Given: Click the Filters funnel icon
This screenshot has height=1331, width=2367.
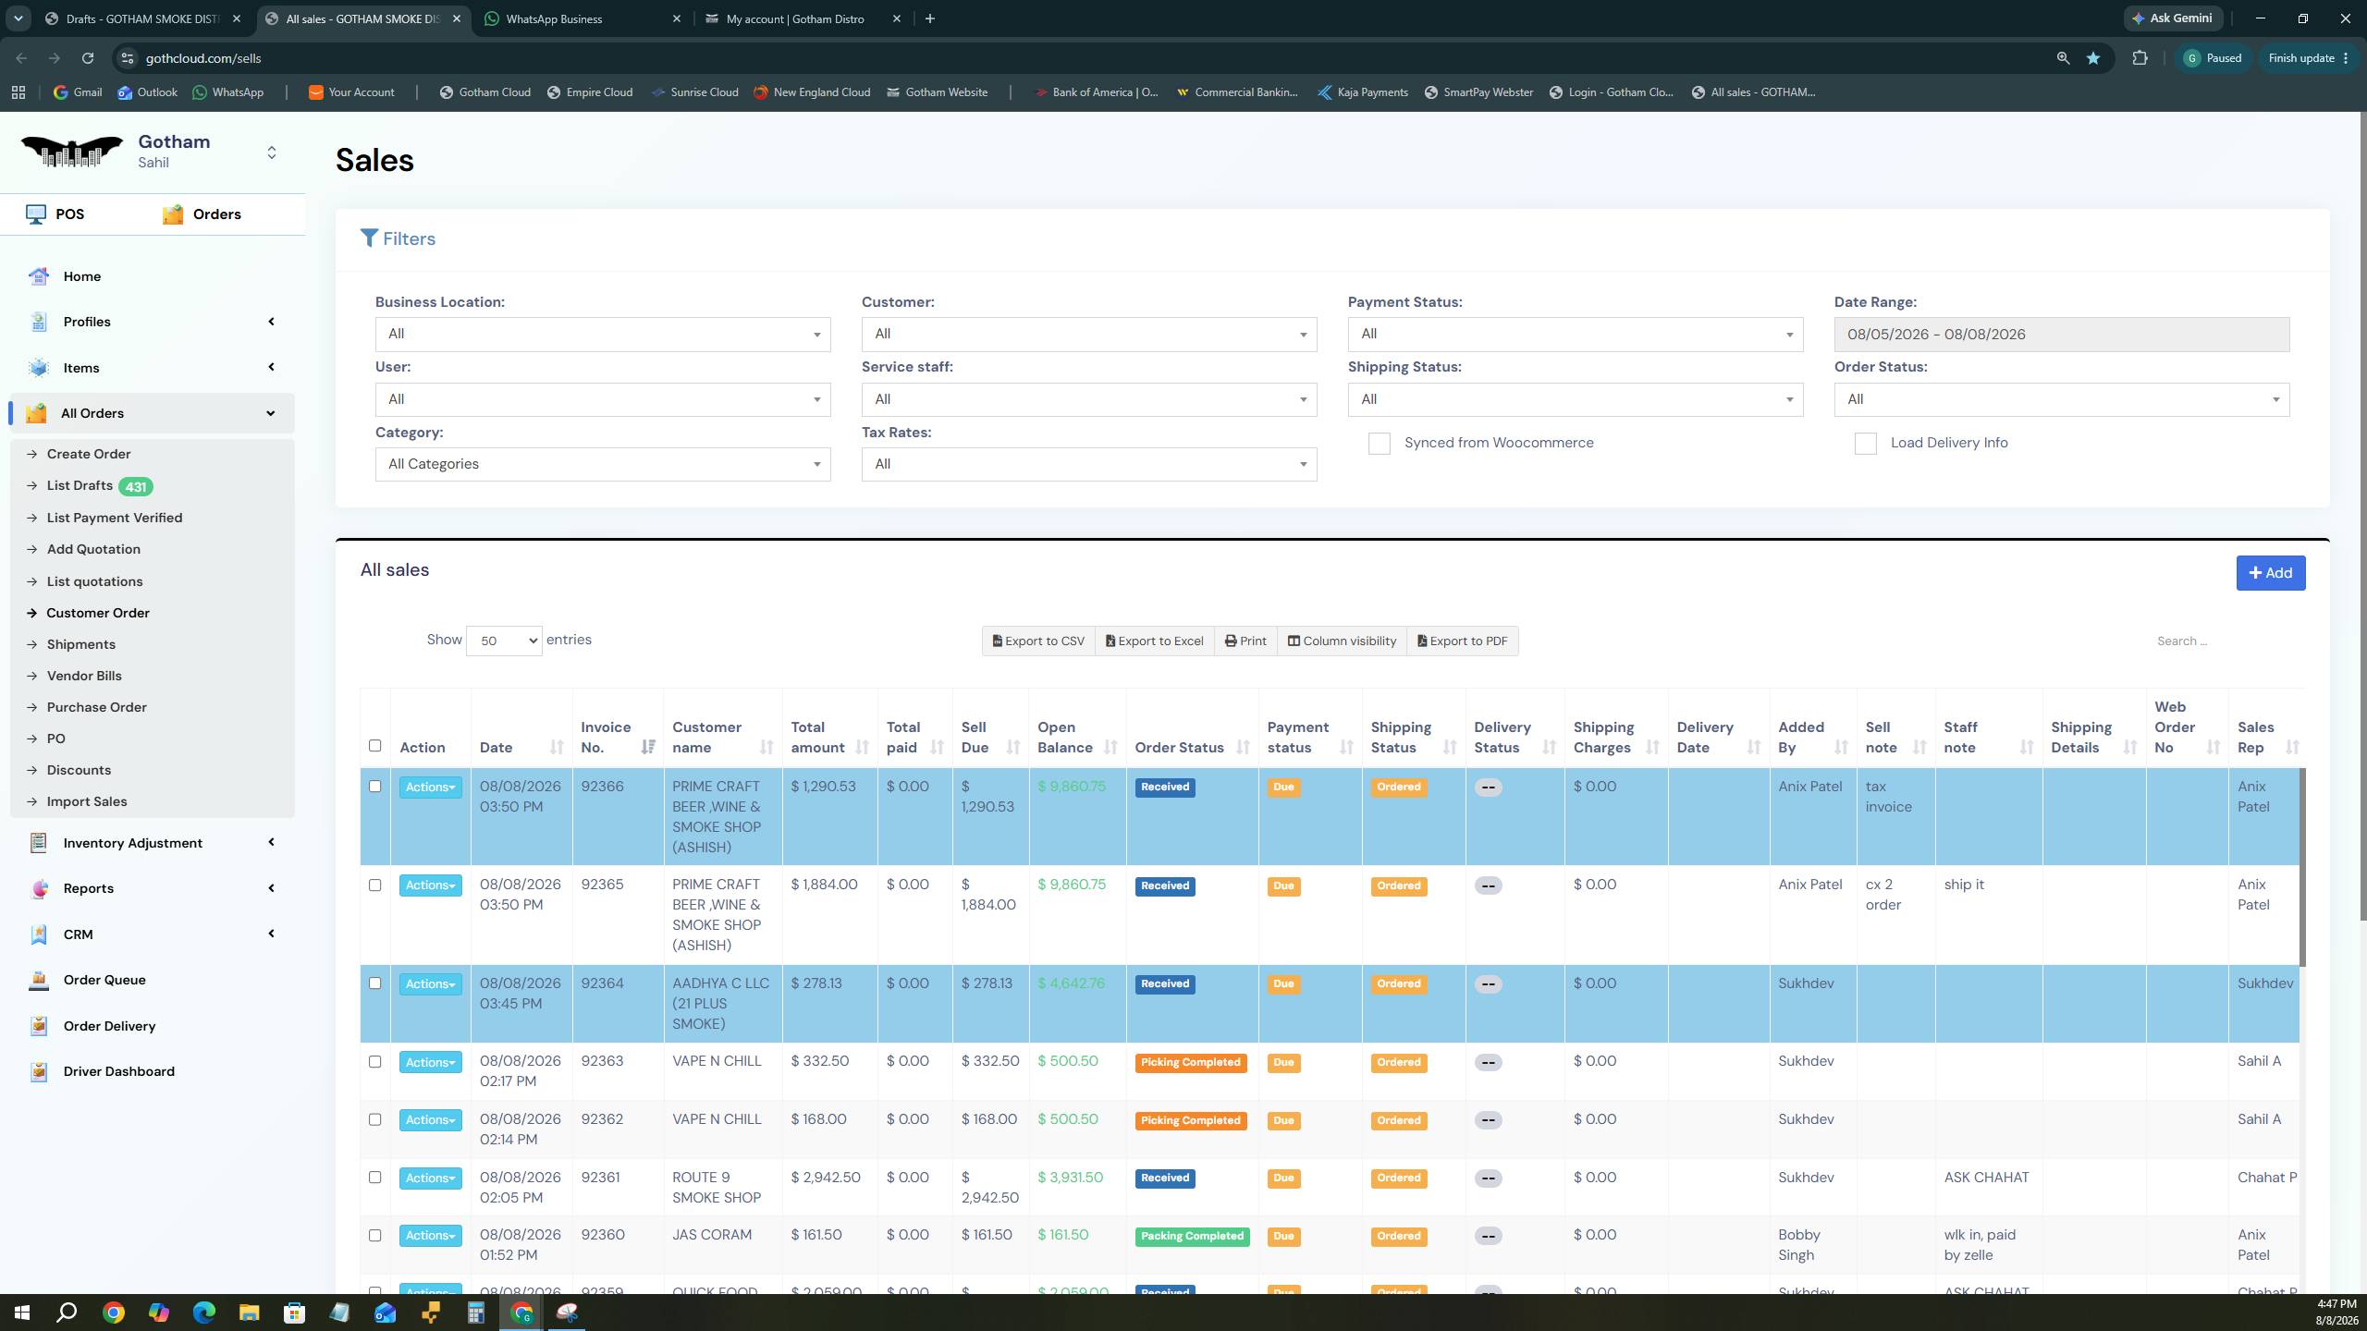Looking at the screenshot, I should 369,238.
